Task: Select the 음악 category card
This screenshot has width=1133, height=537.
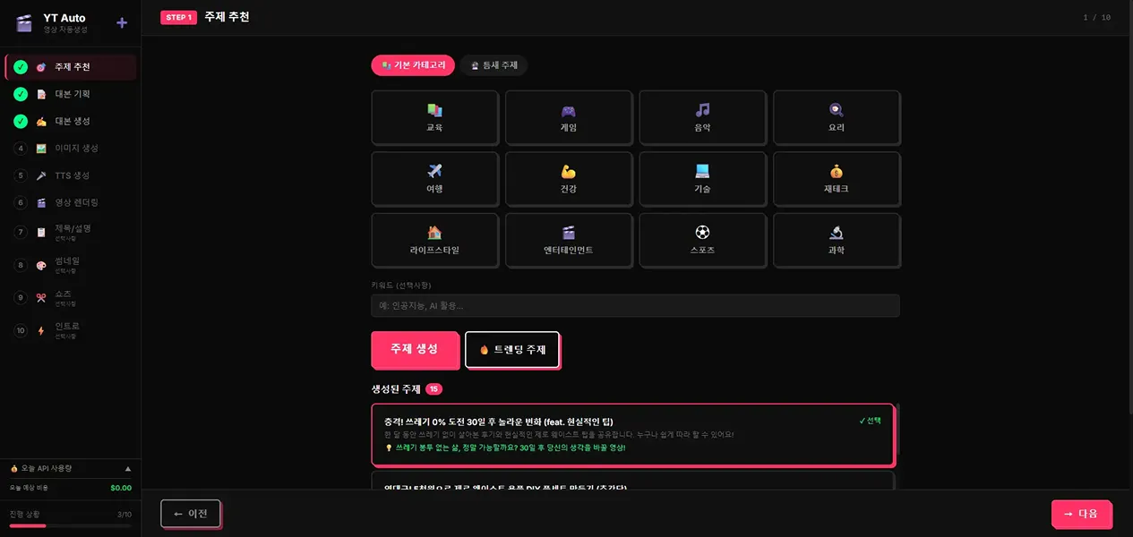Action: pos(702,117)
